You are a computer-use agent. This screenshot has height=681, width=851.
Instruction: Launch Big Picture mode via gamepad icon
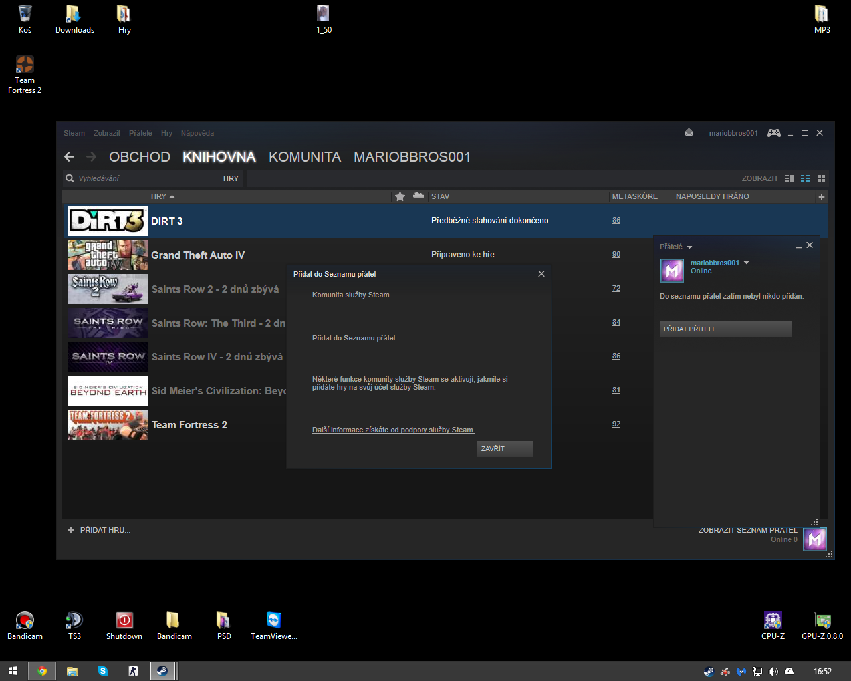(x=773, y=133)
